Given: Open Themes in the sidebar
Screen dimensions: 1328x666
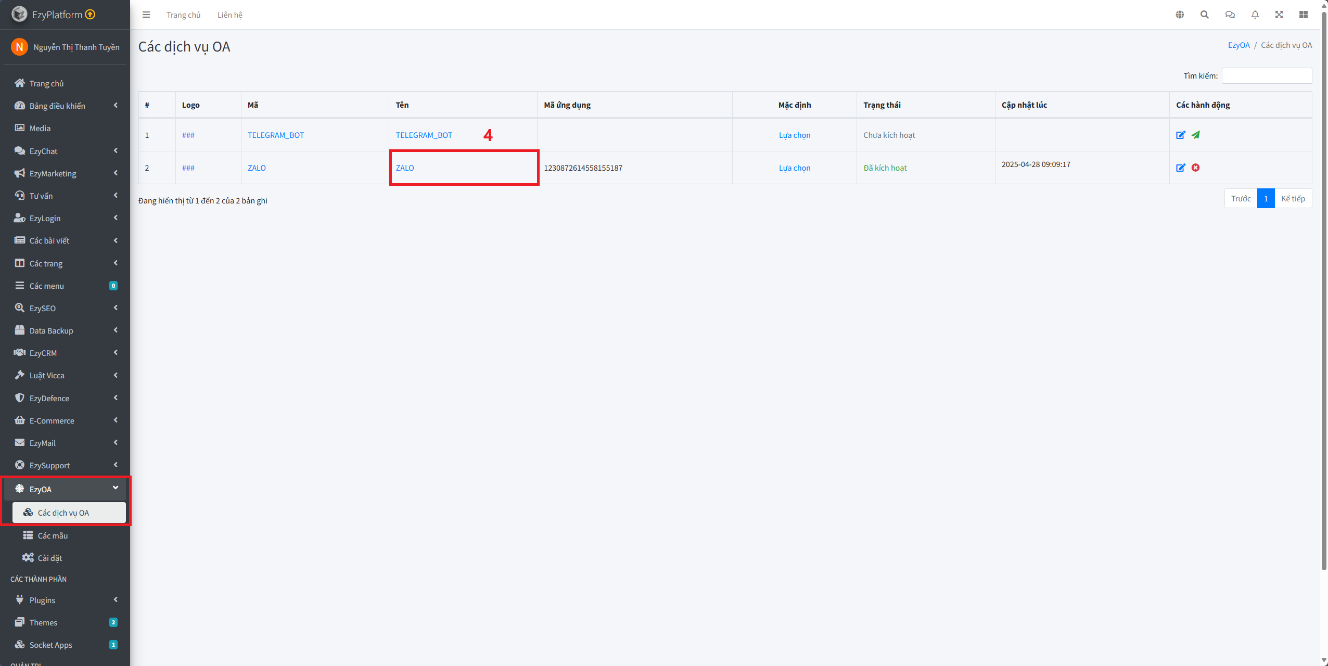Looking at the screenshot, I should tap(65, 622).
